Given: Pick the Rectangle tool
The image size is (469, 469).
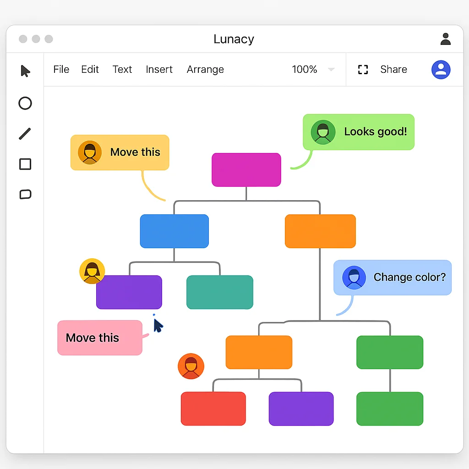Looking at the screenshot, I should [25, 164].
